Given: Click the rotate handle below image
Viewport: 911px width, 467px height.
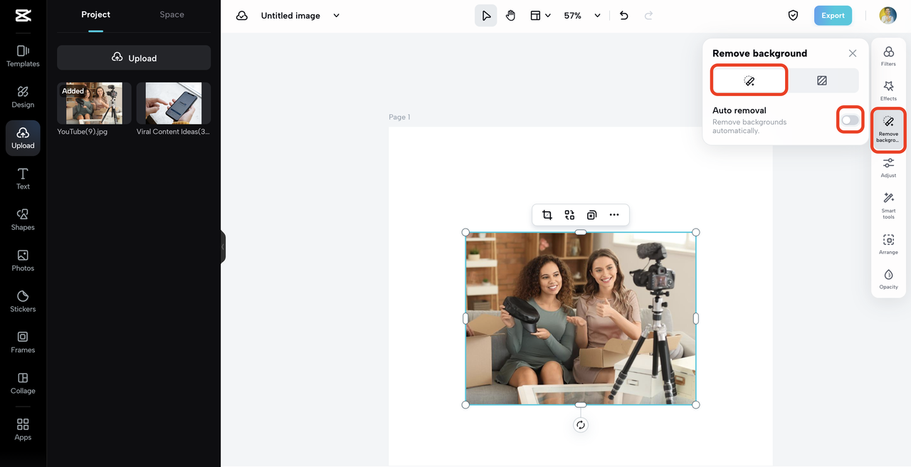Looking at the screenshot, I should coord(581,425).
